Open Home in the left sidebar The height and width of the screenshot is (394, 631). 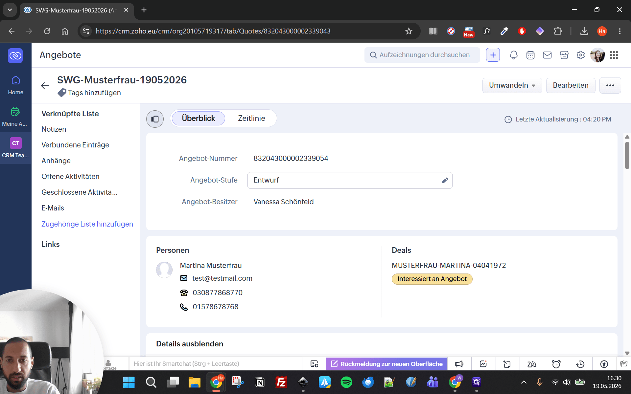[x=15, y=85]
